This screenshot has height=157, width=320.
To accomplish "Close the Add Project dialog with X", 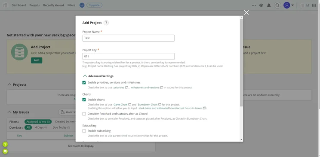I will 246,12.
